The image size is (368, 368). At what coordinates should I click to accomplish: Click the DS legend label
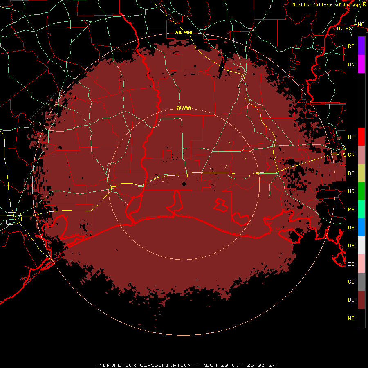pyautogui.click(x=351, y=246)
